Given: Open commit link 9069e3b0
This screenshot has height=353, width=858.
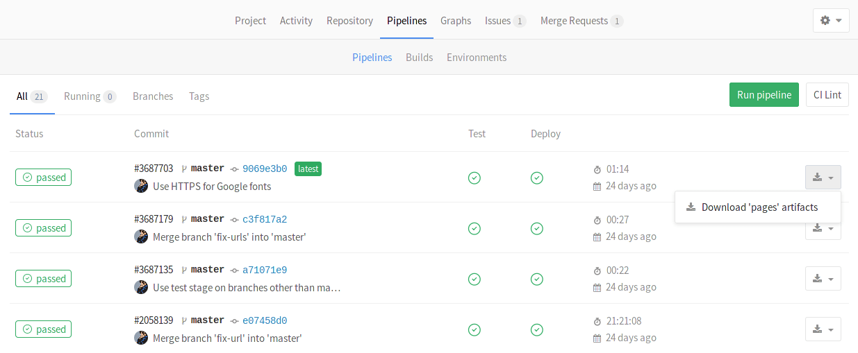Looking at the screenshot, I should pos(265,169).
